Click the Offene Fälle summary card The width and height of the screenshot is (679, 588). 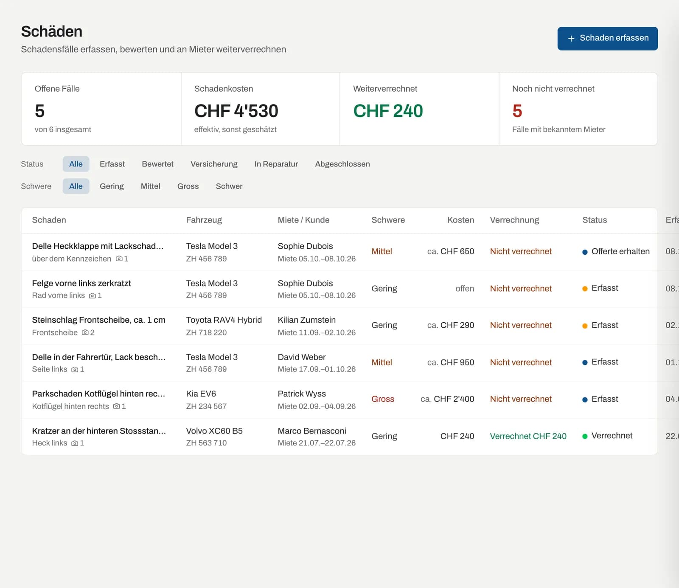coord(101,109)
